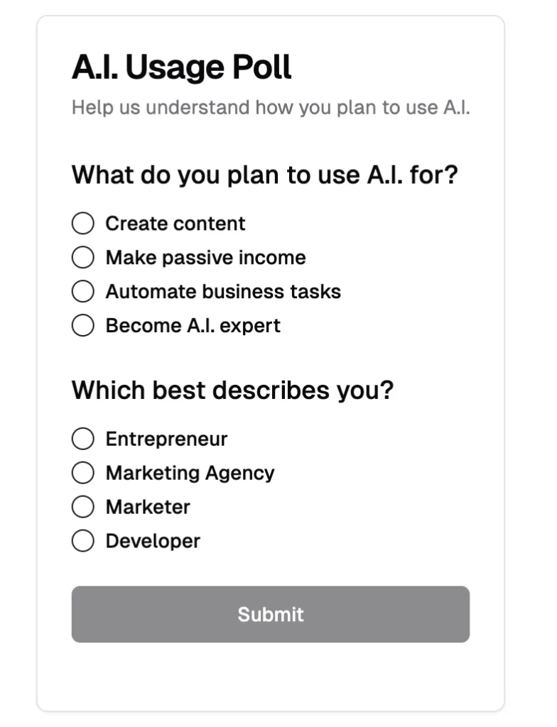Click the 'Make passive income' label text
The width and height of the screenshot is (557, 727).
205,258
